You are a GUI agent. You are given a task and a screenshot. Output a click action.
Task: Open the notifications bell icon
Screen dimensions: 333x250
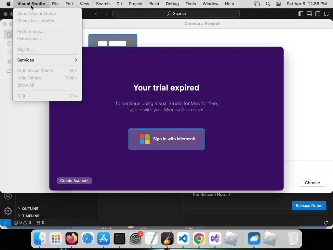tap(326, 223)
